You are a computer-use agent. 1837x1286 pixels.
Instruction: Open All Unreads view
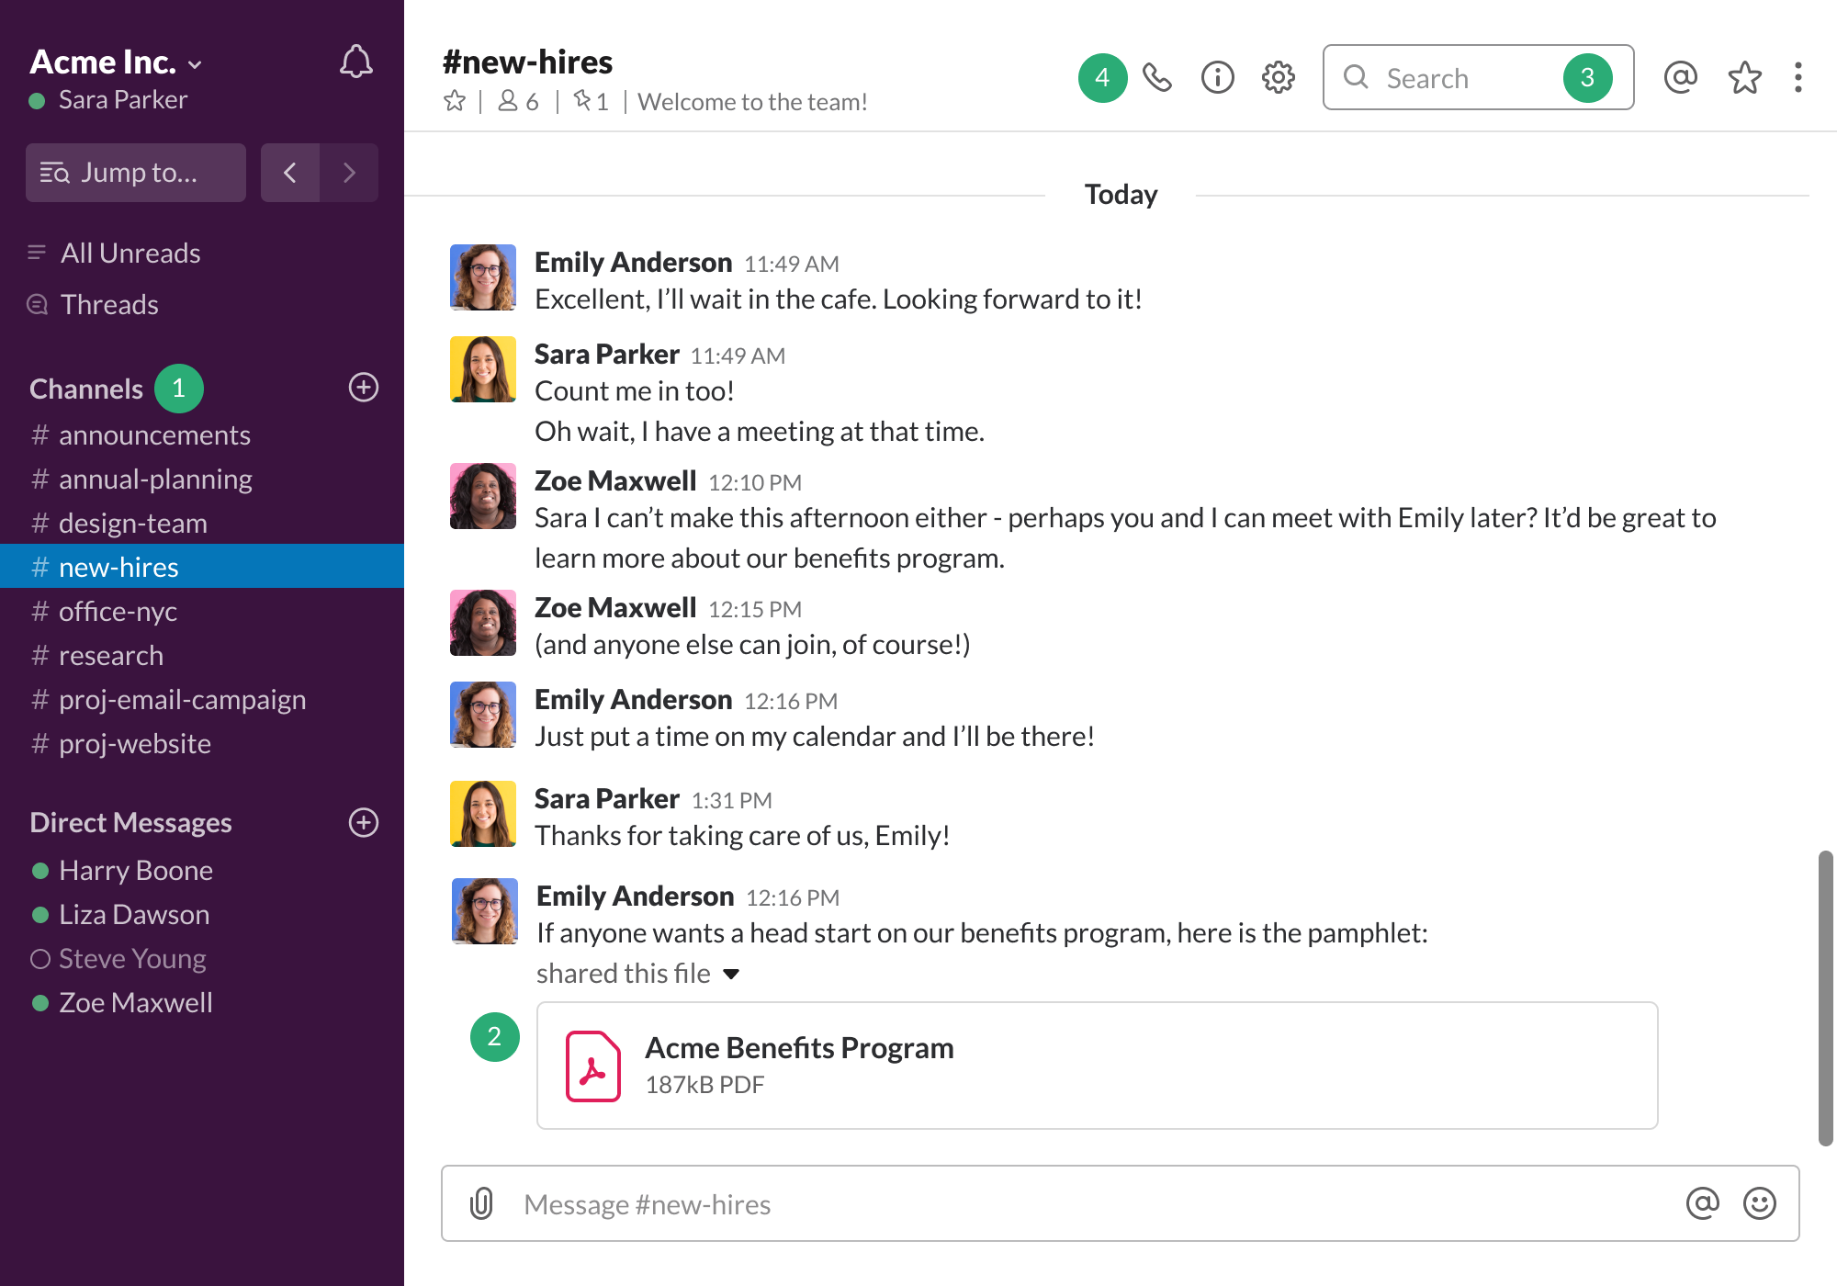pos(130,254)
